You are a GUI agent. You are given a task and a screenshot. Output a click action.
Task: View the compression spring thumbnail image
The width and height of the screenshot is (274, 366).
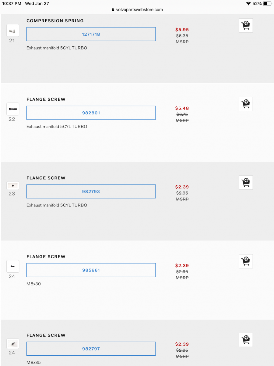pyautogui.click(x=12, y=30)
